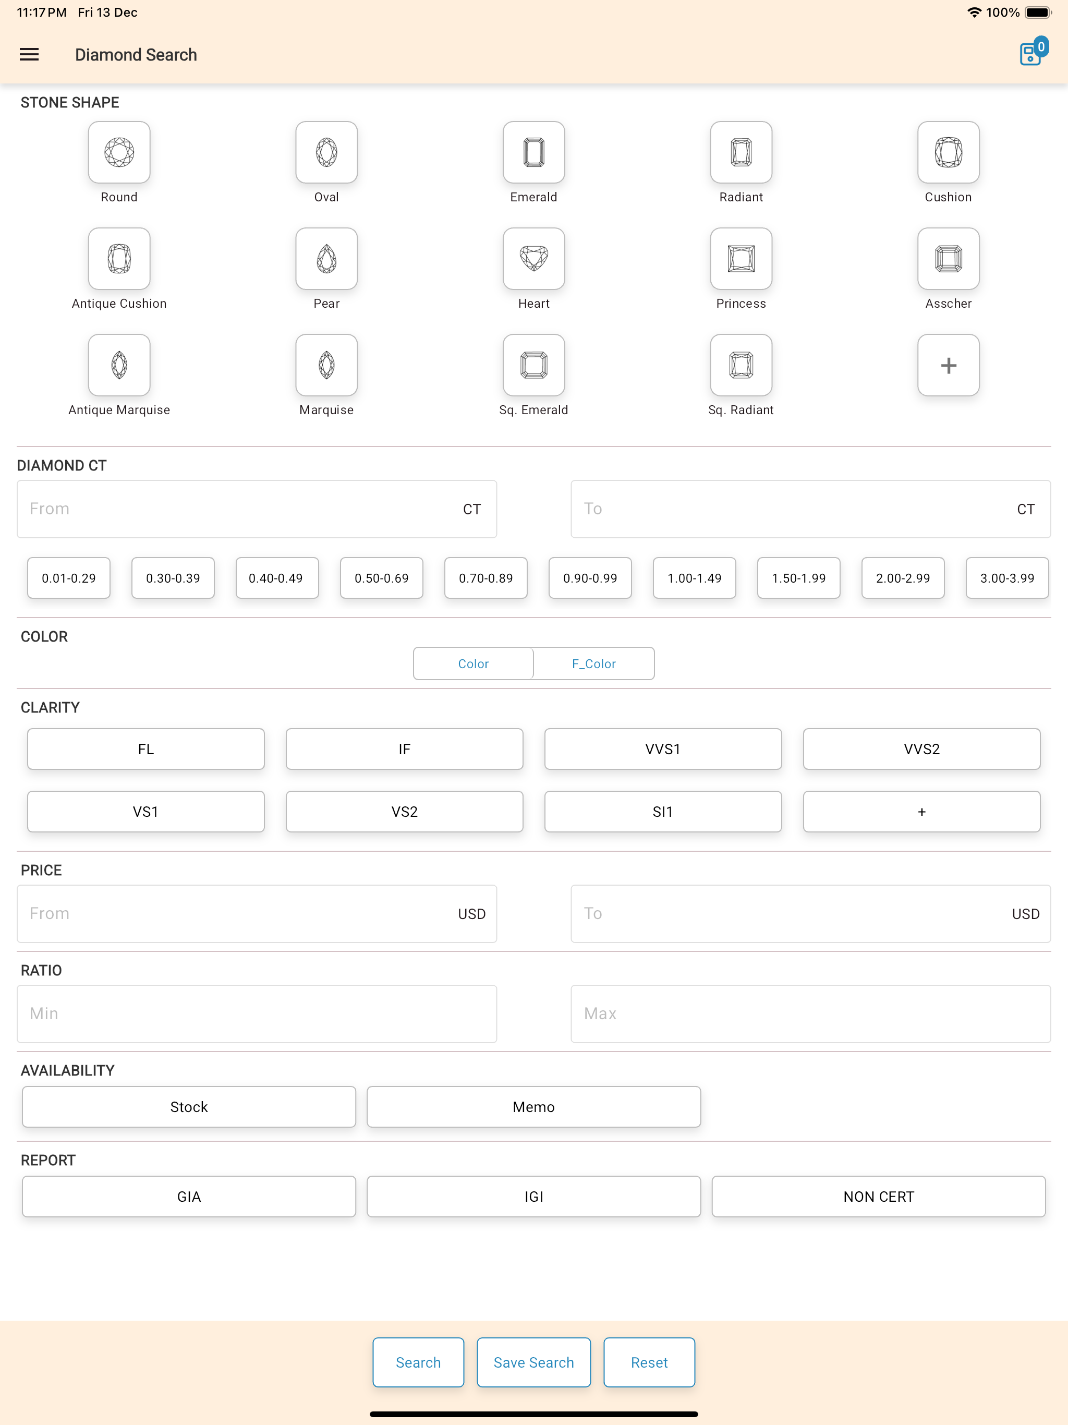Screen dimensions: 1068x1425
Task: Toggle the 0.40-0.49 carat range
Action: (277, 578)
